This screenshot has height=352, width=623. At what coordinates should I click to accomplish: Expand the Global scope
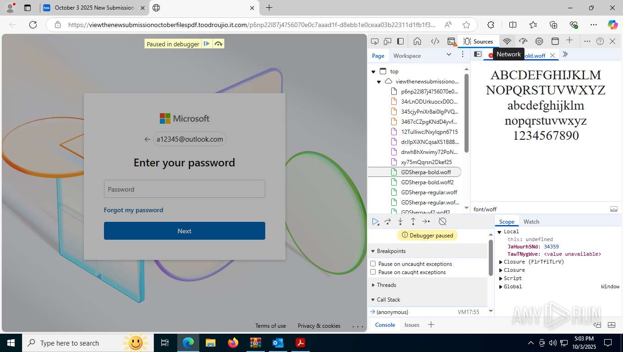(x=501, y=286)
